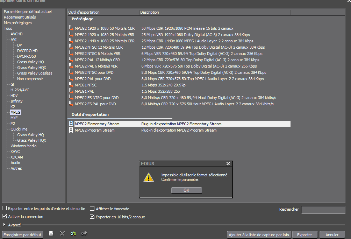The image size is (351, 239).
Task: Click the export preset icon
Action: coord(84,234)
